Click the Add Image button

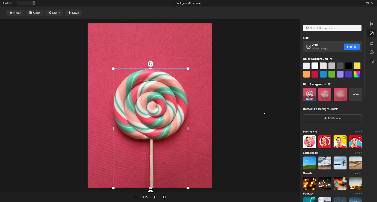coord(332,118)
